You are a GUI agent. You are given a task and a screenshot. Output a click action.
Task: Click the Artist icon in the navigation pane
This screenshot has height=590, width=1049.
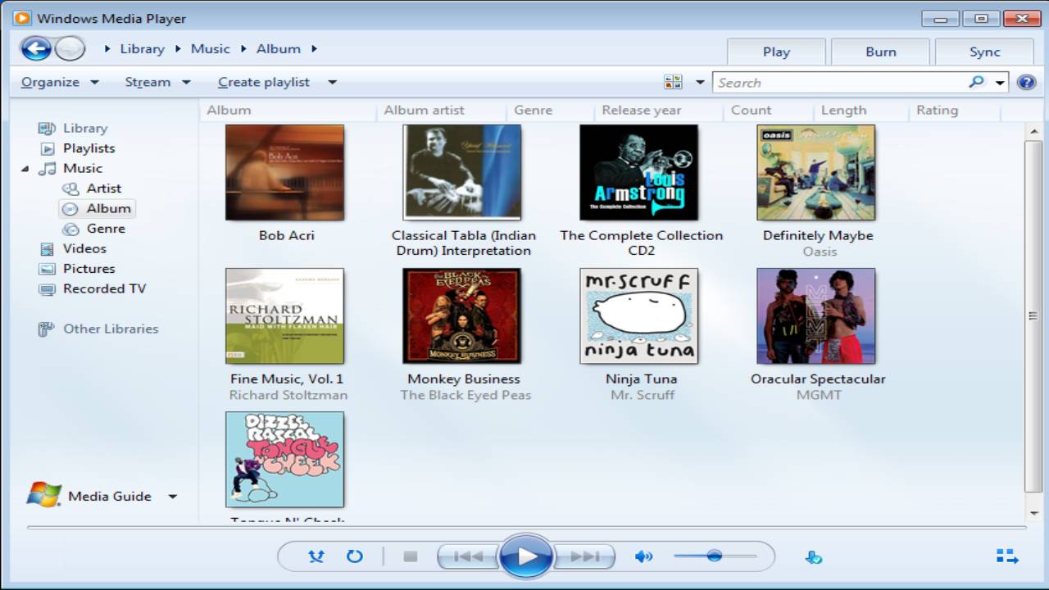[x=71, y=188]
